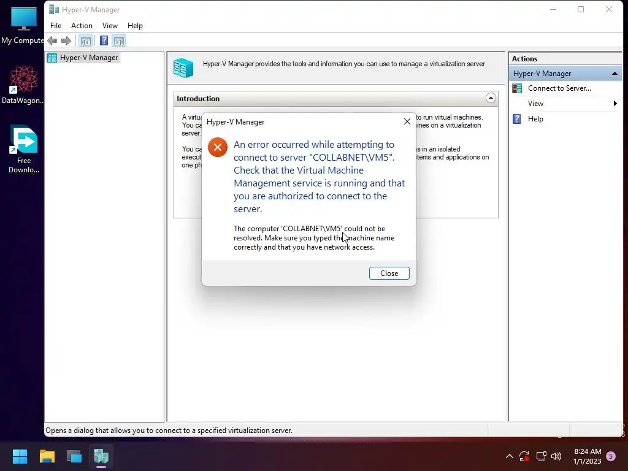This screenshot has height=471, width=628.
Task: Open the clock showing 8:24 AM
Action: 588,456
